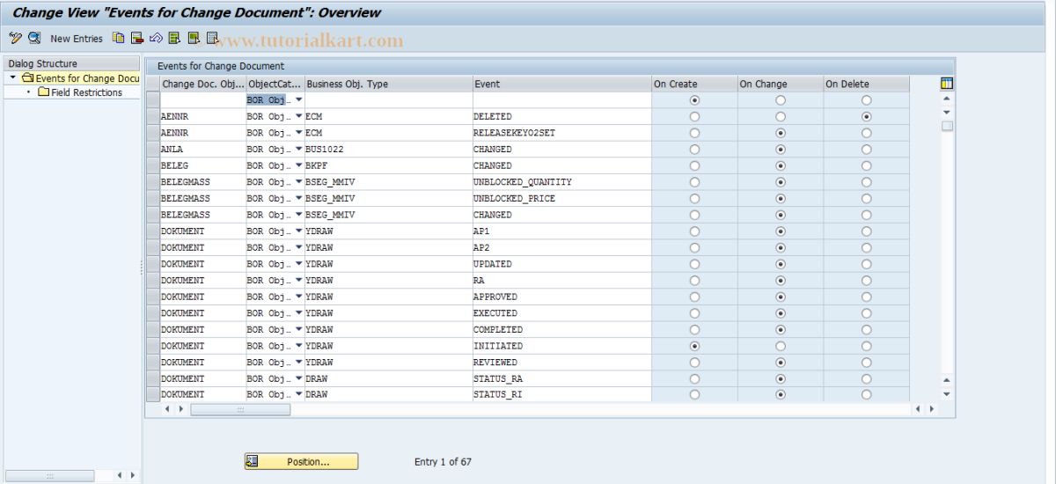Click ObjectCat column header

click(x=275, y=84)
